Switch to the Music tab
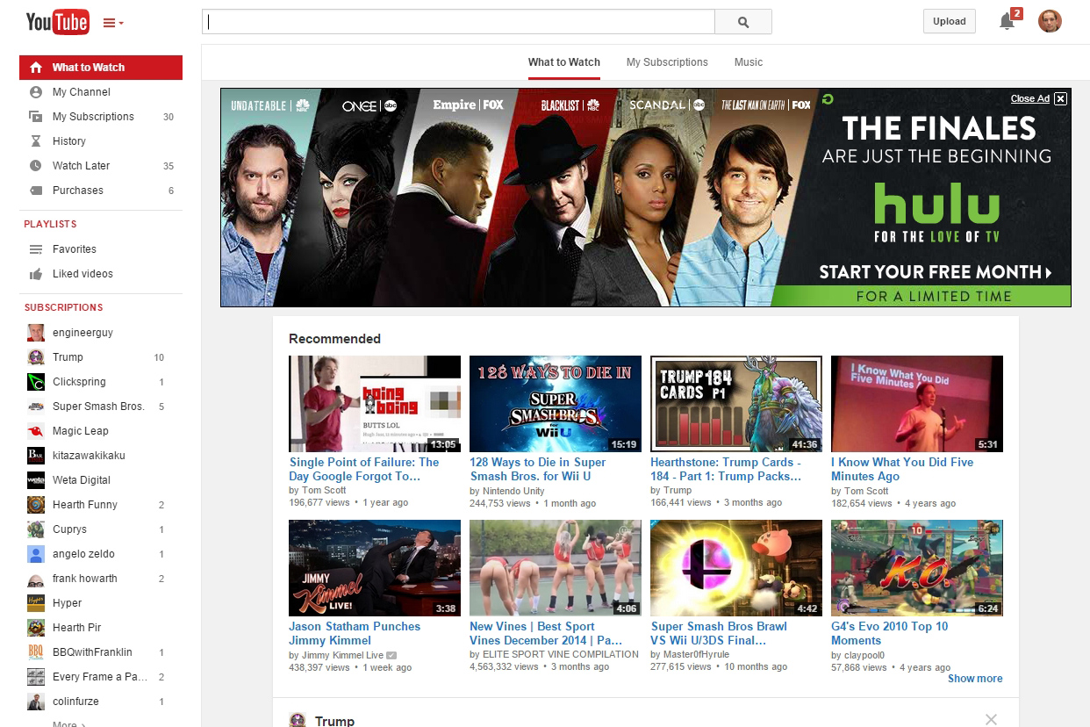 click(749, 62)
